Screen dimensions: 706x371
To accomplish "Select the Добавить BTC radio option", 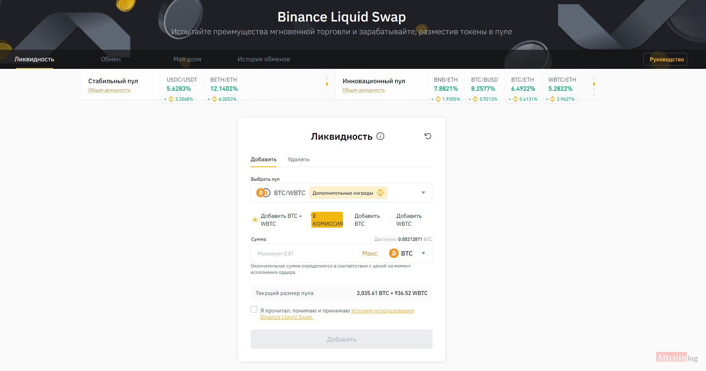I will tap(349, 220).
